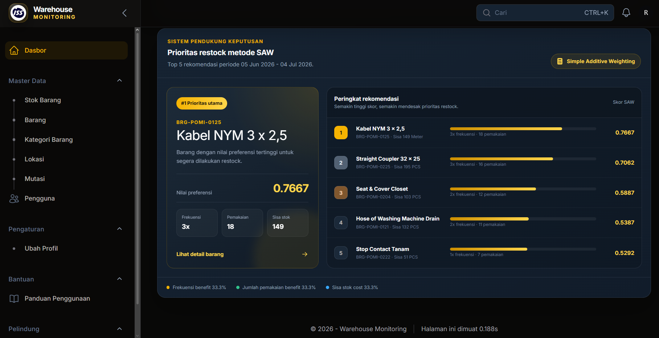Click the Frekuensi 3x stat card
The width and height of the screenshot is (659, 338).
point(197,223)
